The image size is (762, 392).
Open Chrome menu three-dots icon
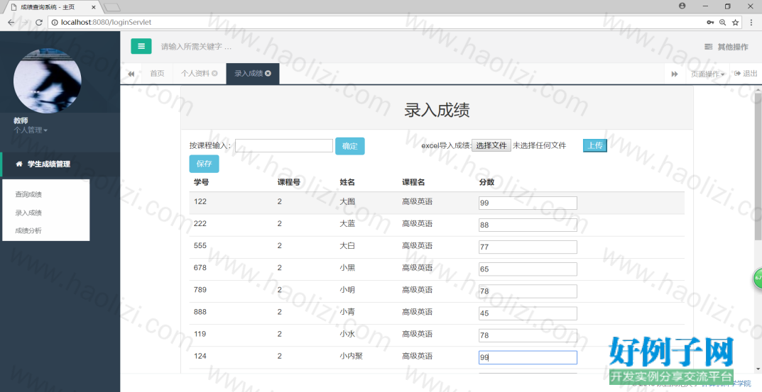(x=751, y=22)
